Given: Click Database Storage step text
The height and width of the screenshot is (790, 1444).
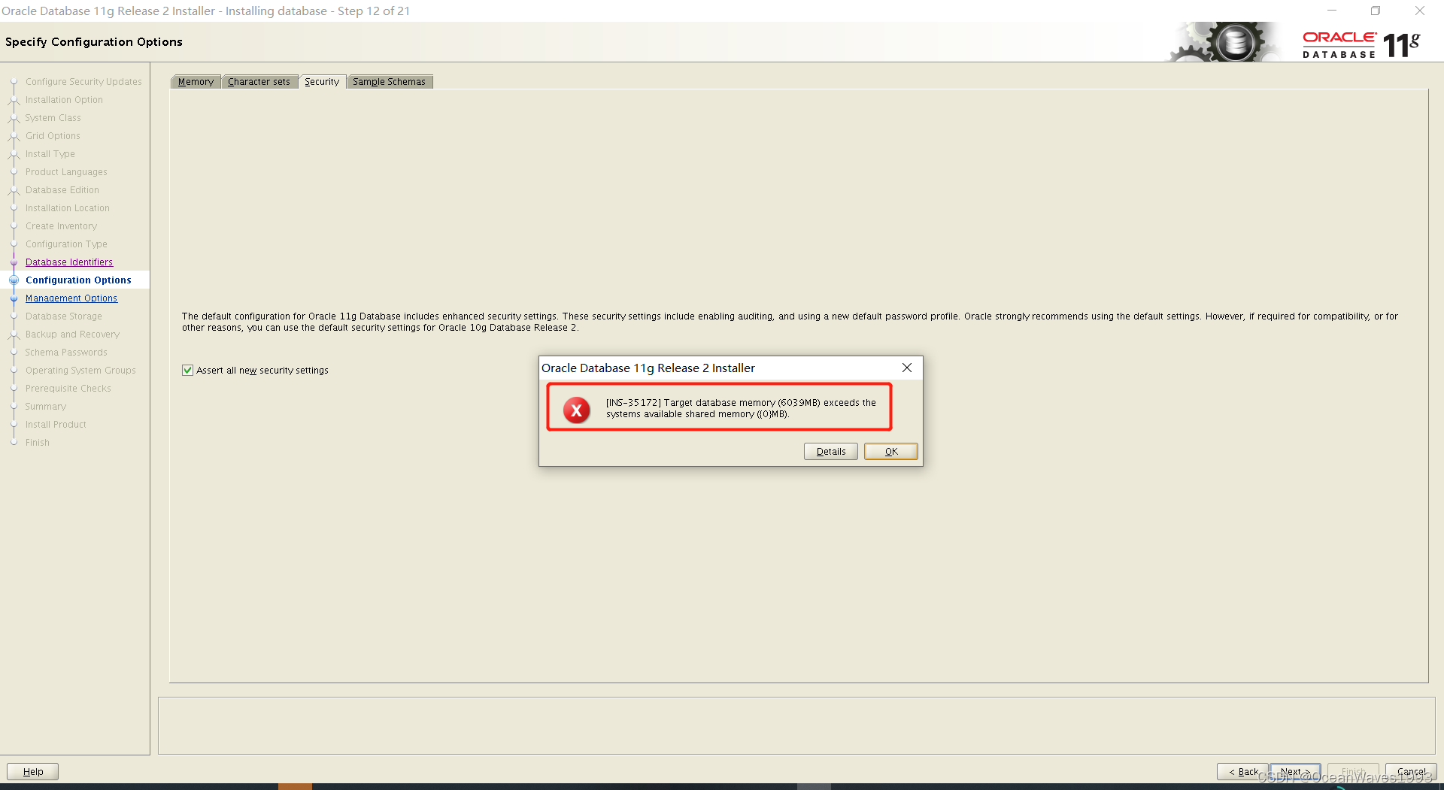Looking at the screenshot, I should click(64, 316).
